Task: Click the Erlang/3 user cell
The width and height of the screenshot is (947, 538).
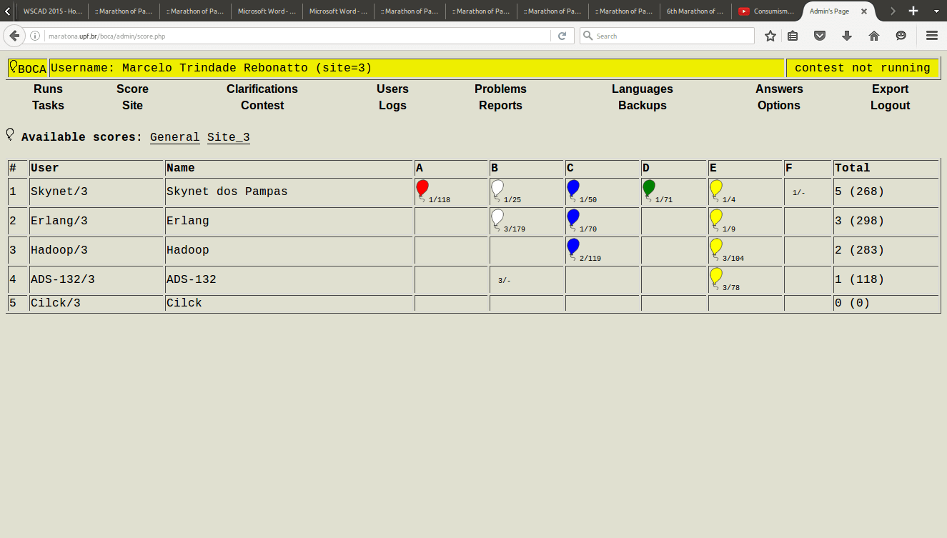Action: click(x=96, y=221)
